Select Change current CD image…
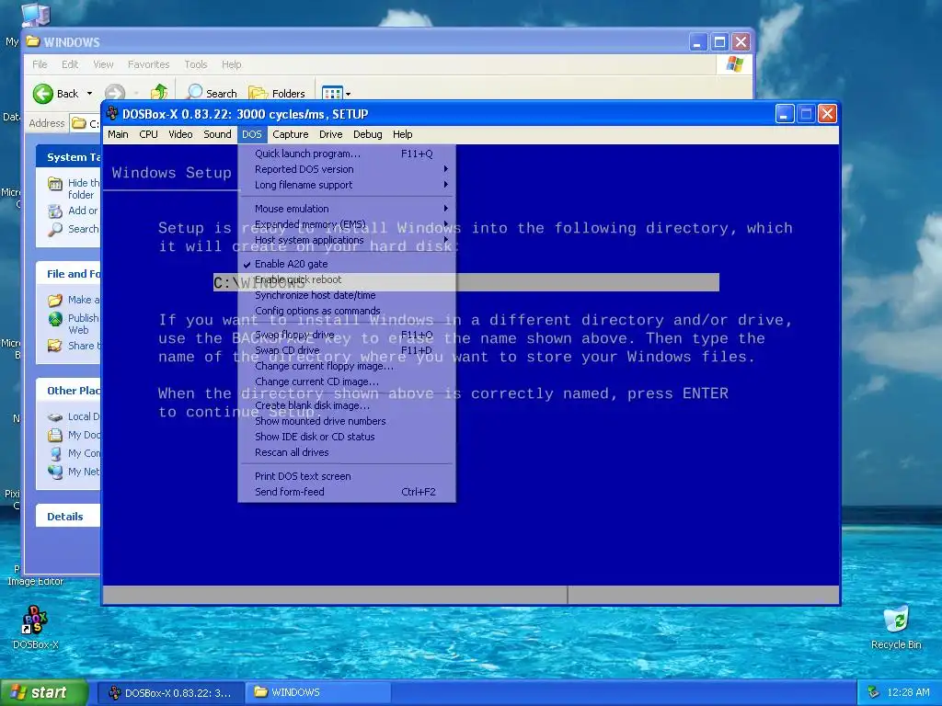 tap(347, 381)
